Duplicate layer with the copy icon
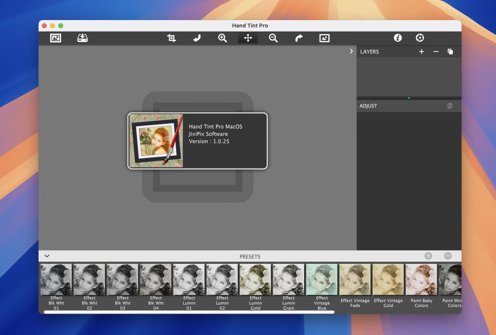Image resolution: width=496 pixels, height=335 pixels. pos(450,52)
